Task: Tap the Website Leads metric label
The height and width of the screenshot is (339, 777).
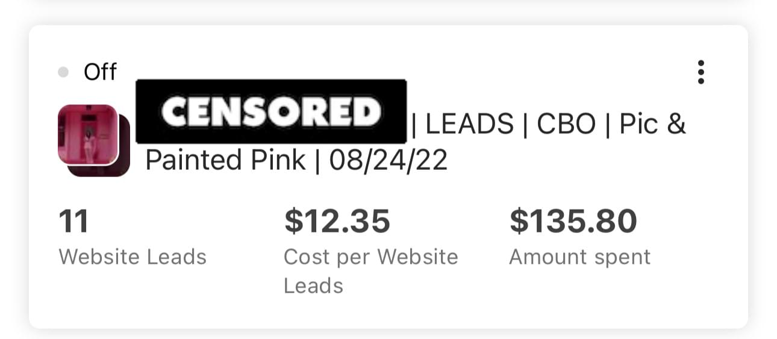Action: point(133,257)
